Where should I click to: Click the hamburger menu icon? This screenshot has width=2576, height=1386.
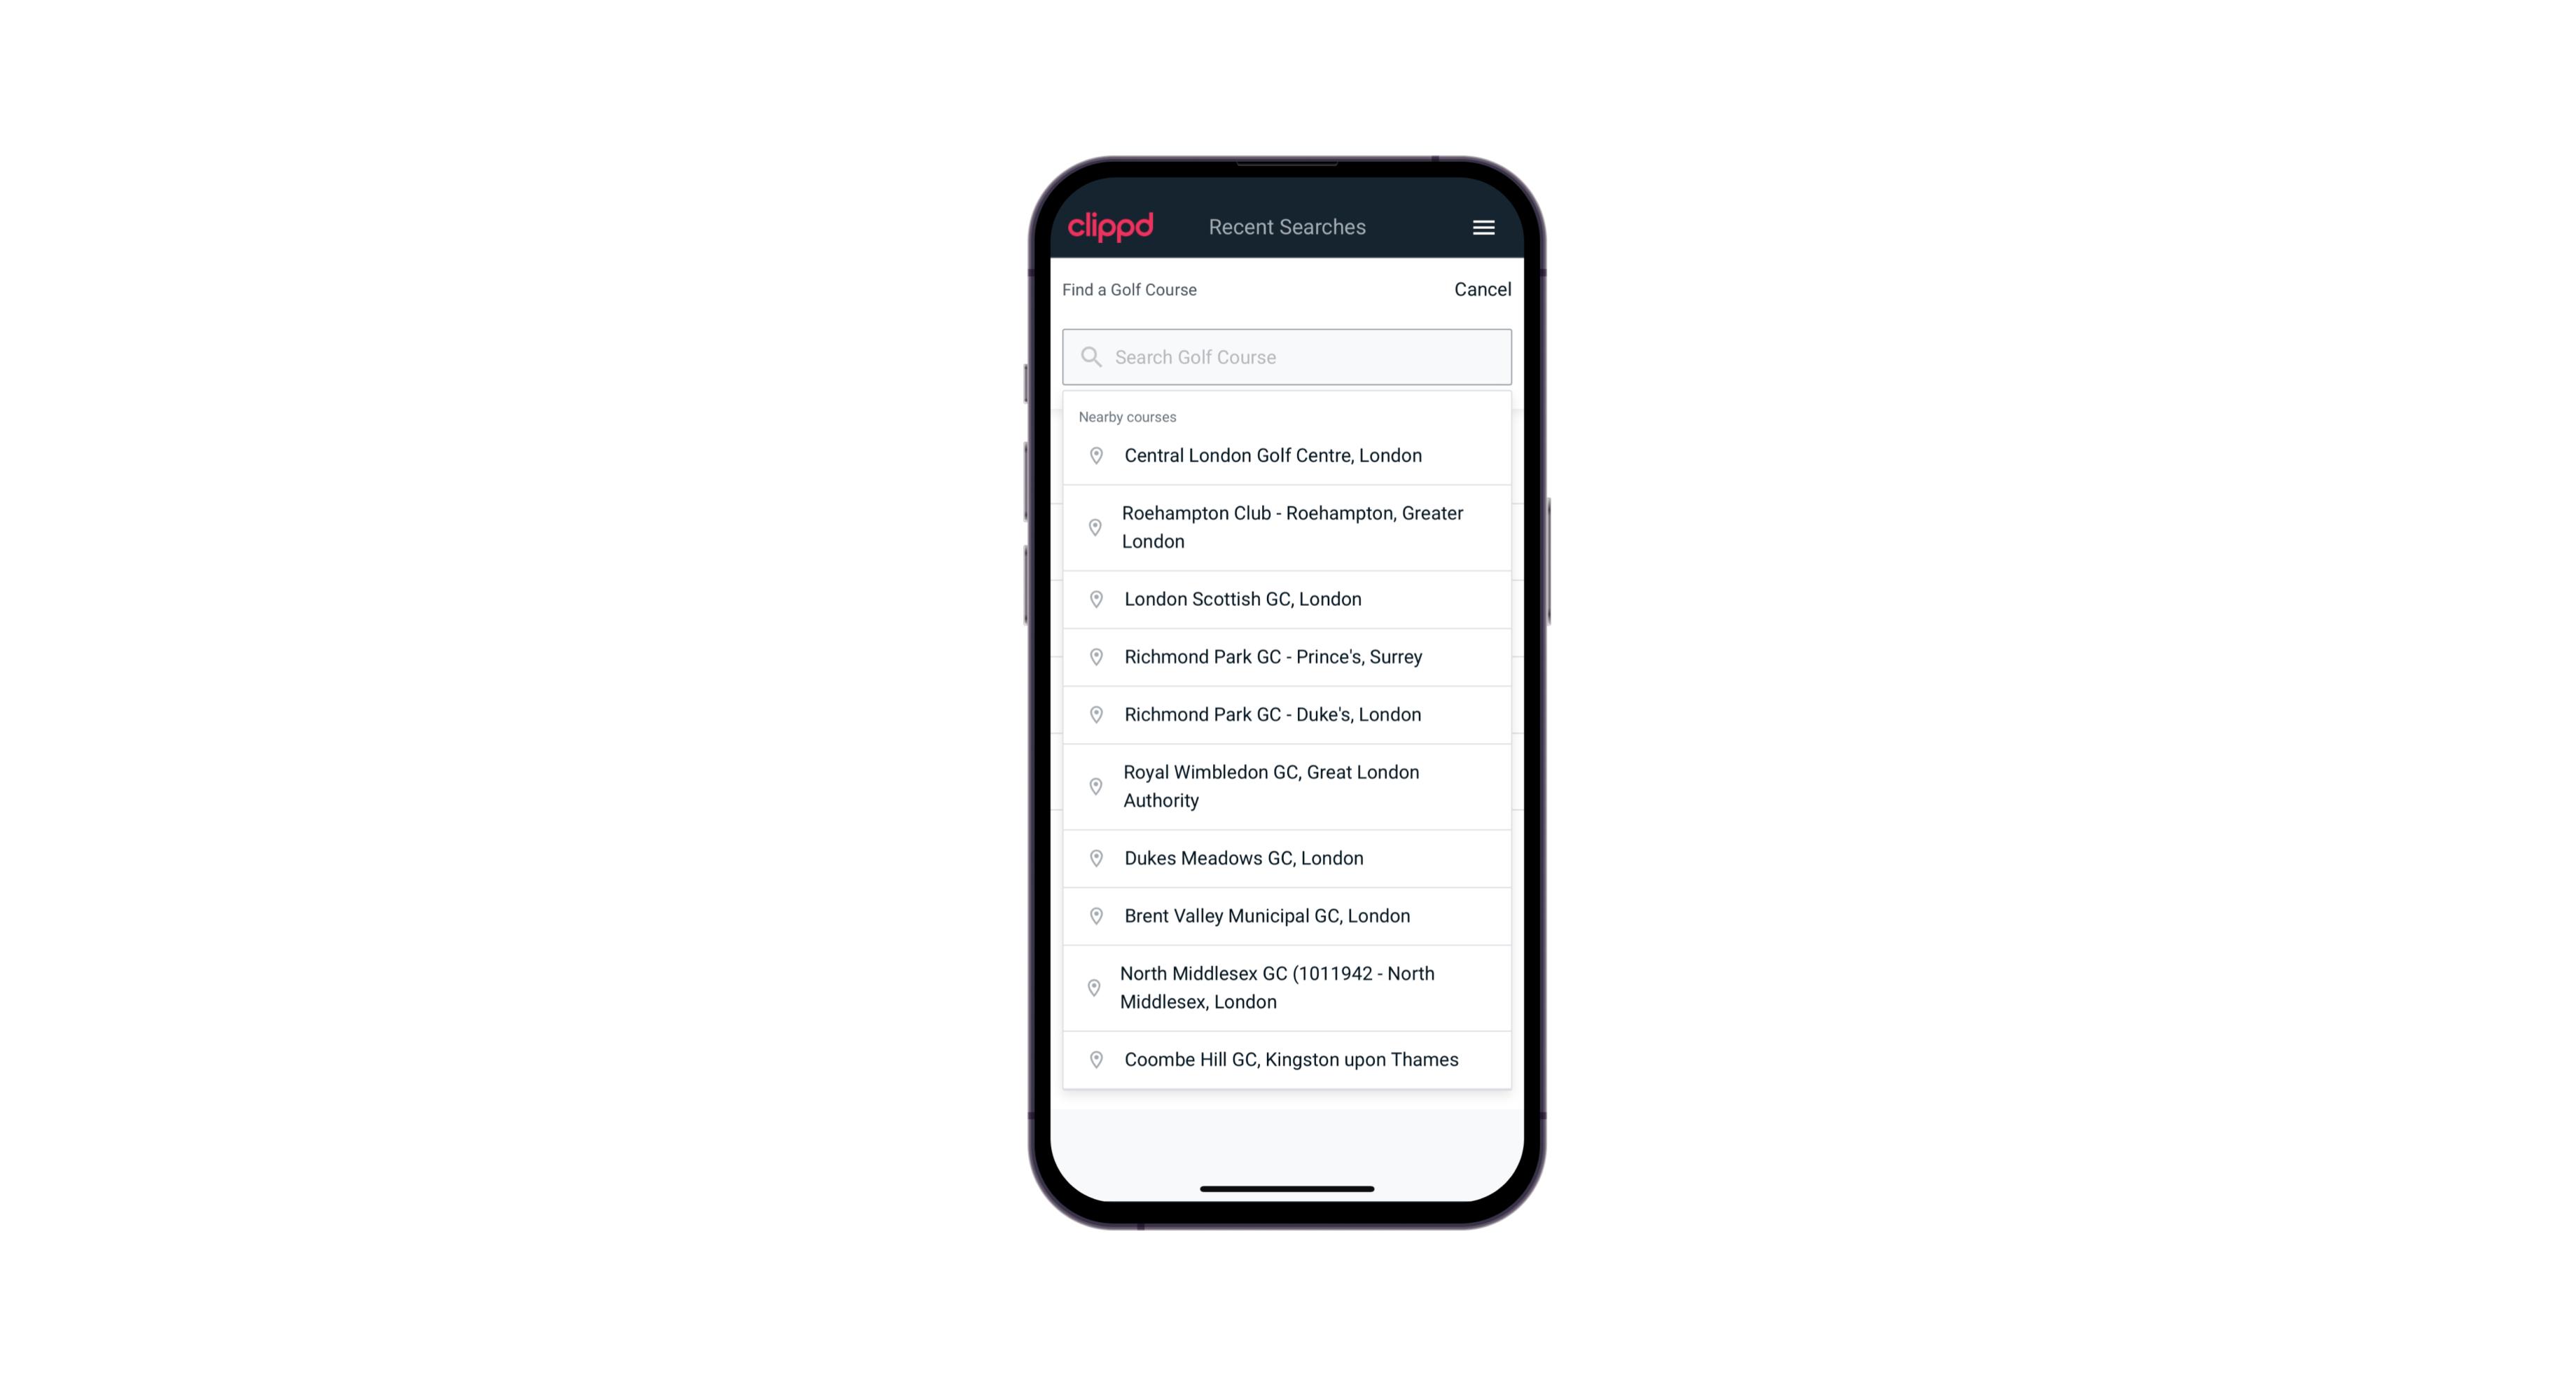(1483, 227)
